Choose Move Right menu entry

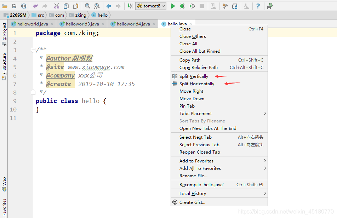tap(219, 91)
